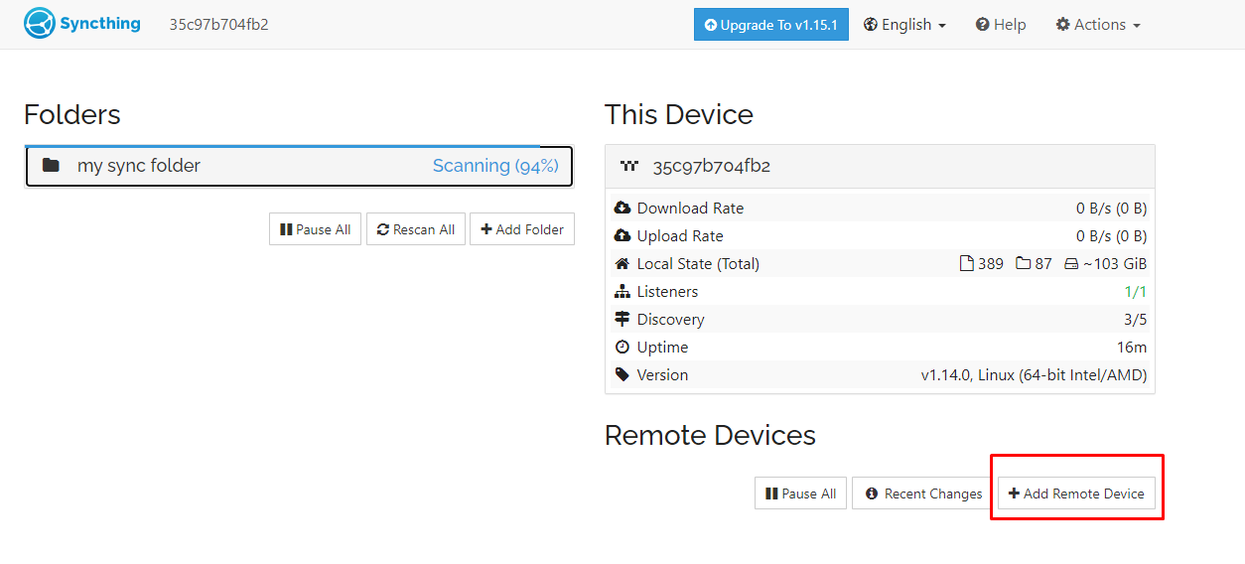Click the Discovery signpost icon
The width and height of the screenshot is (1245, 564).
[622, 319]
